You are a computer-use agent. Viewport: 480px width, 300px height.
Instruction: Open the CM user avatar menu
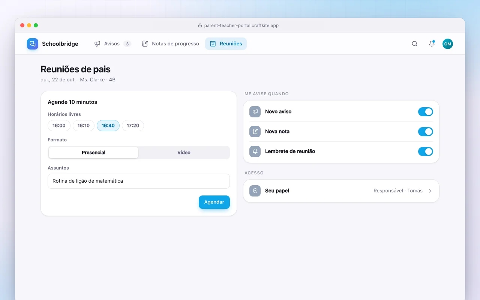click(x=447, y=44)
